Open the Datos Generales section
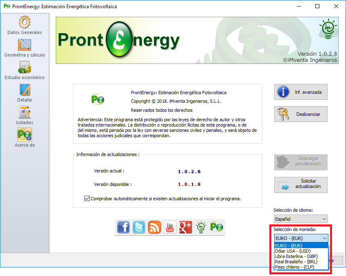Screen dimensions: 346x276 25,25
